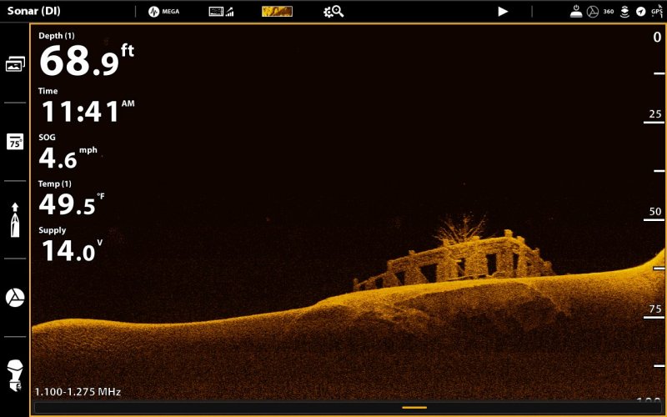Open the circular chart icon in sidebar
The image size is (667, 417).
tap(15, 298)
